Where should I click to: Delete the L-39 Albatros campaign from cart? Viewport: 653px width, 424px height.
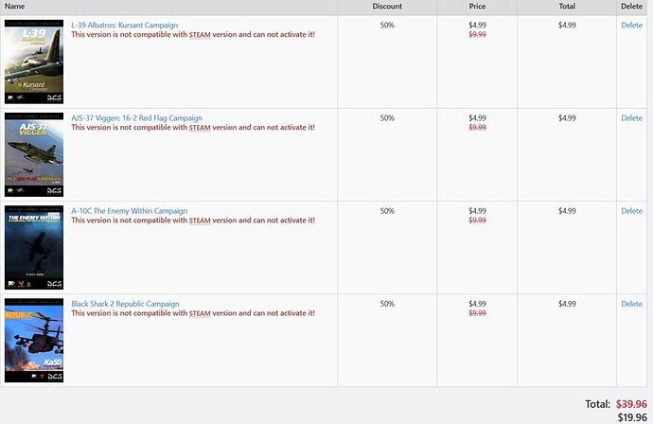tap(632, 25)
